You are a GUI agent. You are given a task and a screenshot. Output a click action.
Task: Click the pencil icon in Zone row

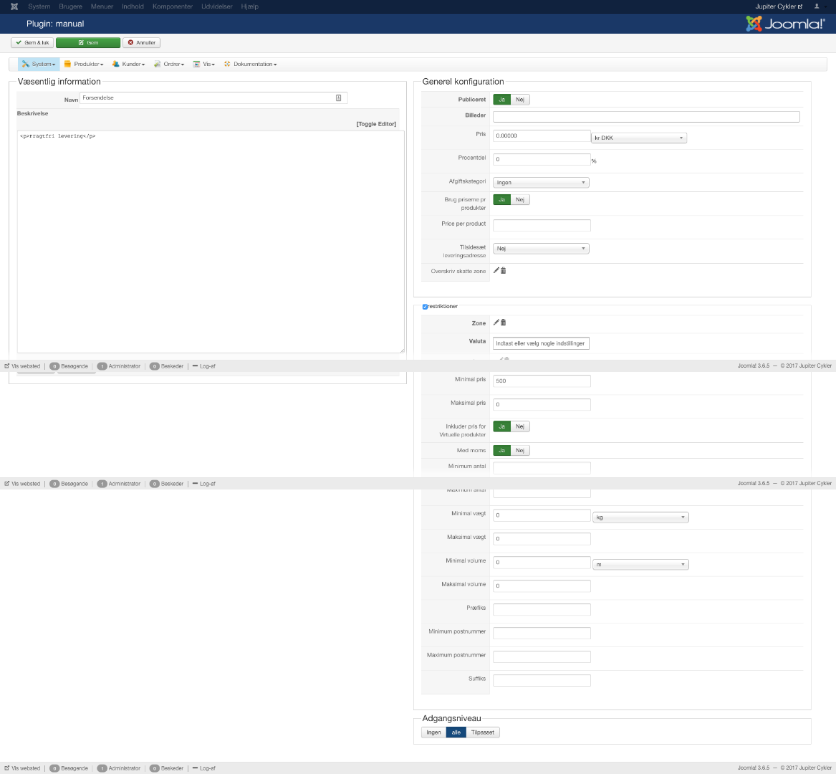click(x=496, y=322)
